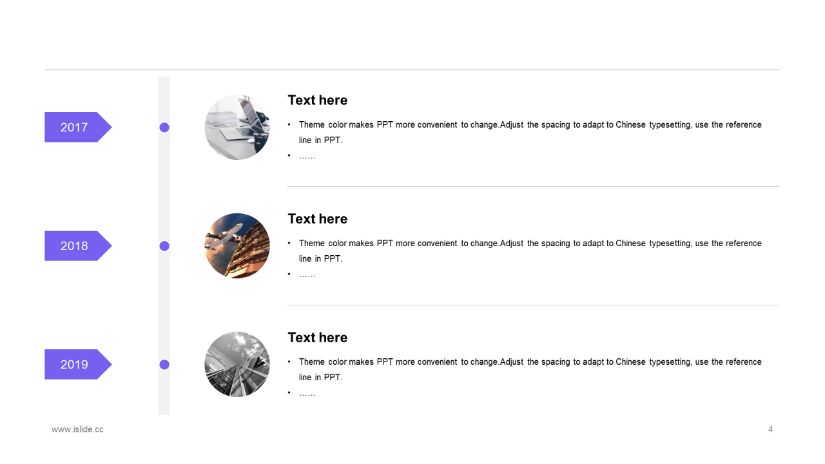Select the 2017 arrow label
The height and width of the screenshot is (464, 825).
pos(77,127)
